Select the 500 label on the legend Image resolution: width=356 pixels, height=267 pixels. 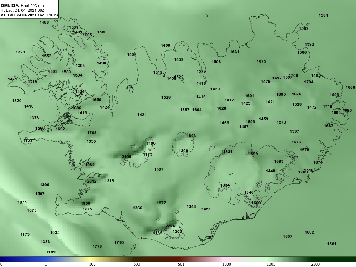[x=137, y=264]
